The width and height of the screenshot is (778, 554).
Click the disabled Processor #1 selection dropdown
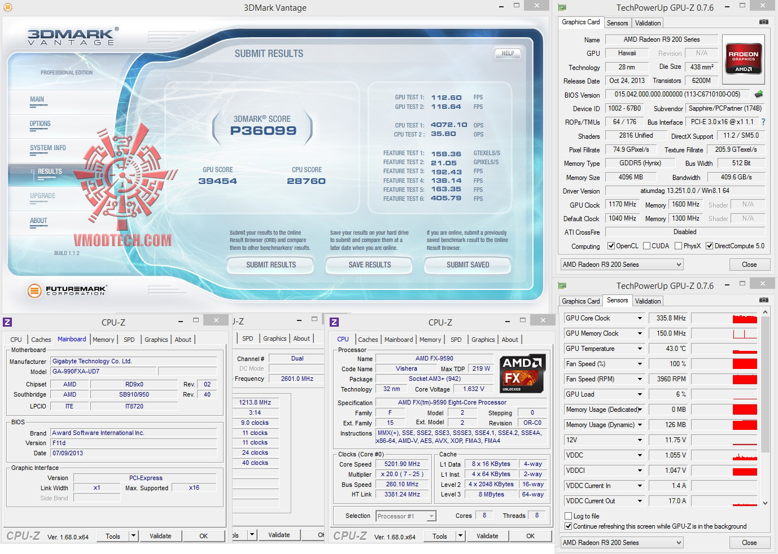pos(406,516)
